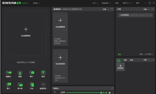Switch to the Stickers (贴纸) tab
Viewport: 156px width, 94px height.
pos(119,60)
